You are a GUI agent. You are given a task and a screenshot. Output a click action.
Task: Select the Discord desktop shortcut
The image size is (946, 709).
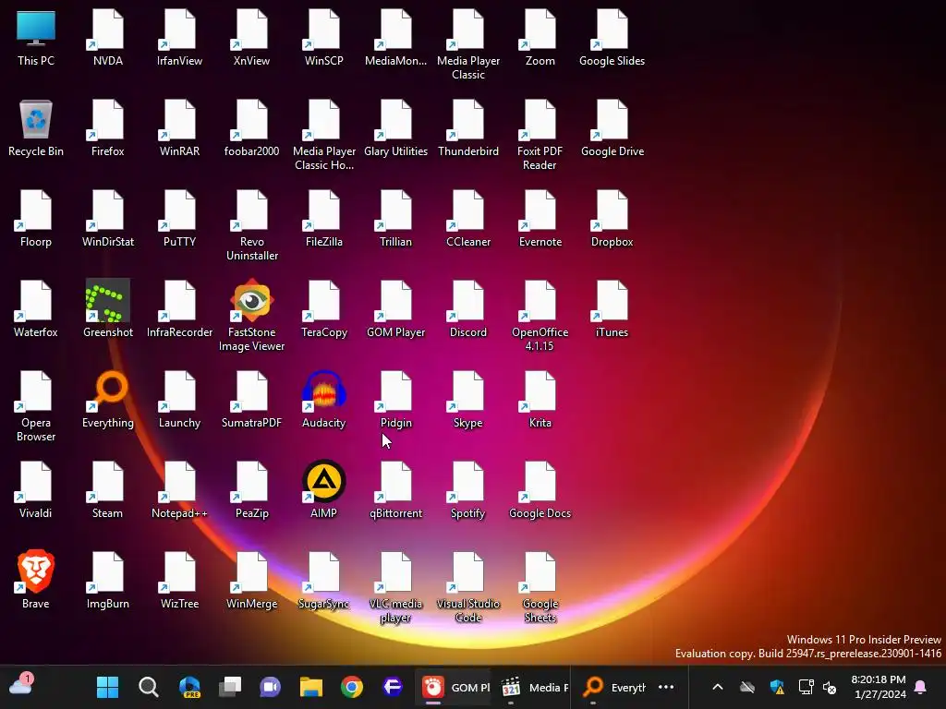[468, 308]
